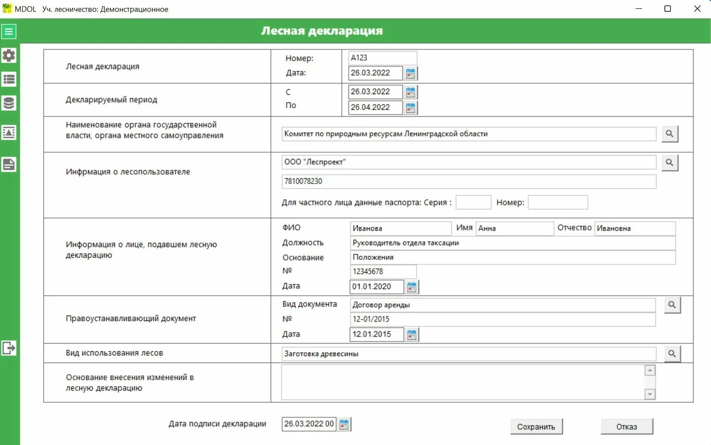This screenshot has height=445, width=711.
Task: Maximize the MDOL window
Action: coord(668,8)
